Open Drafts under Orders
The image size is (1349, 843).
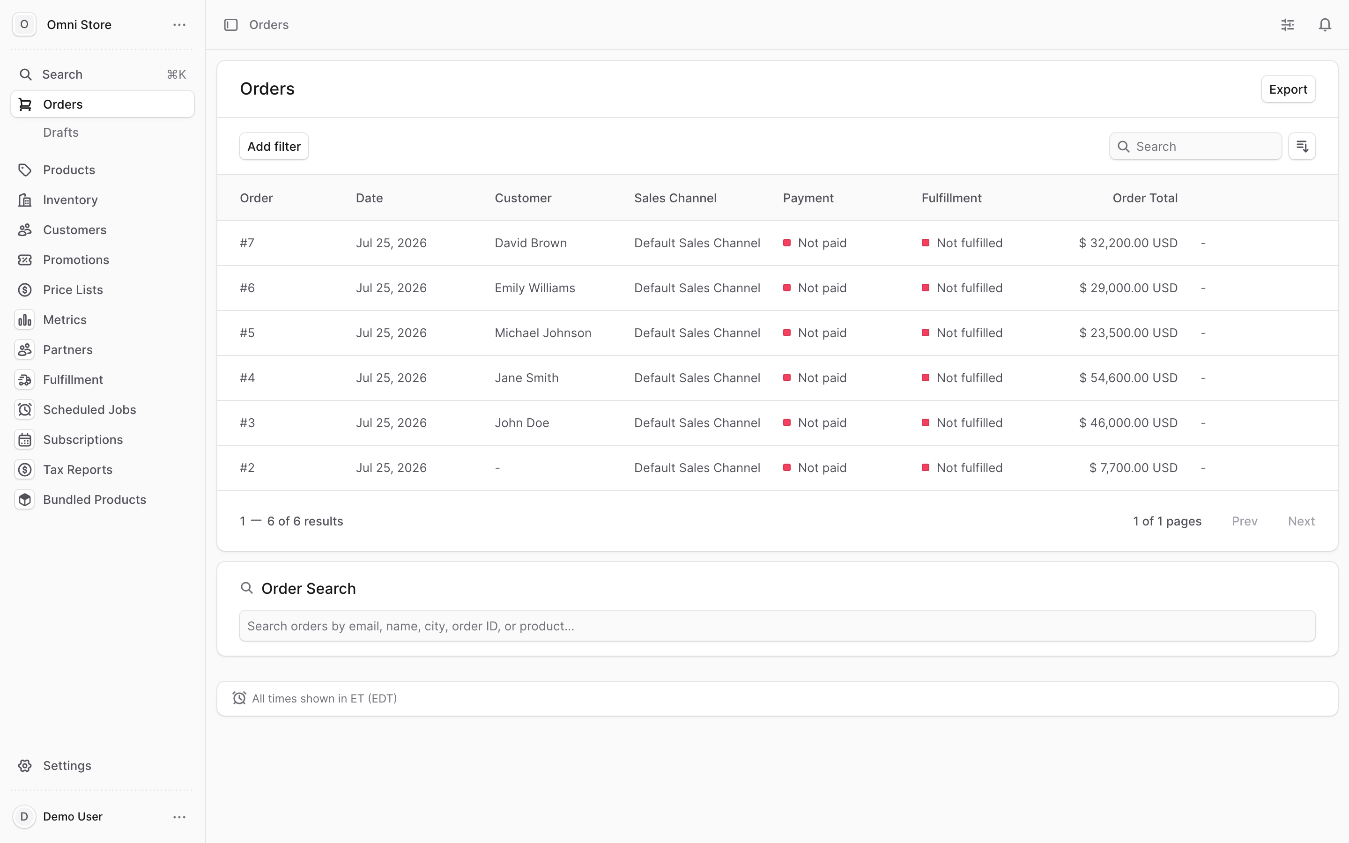[x=61, y=133]
